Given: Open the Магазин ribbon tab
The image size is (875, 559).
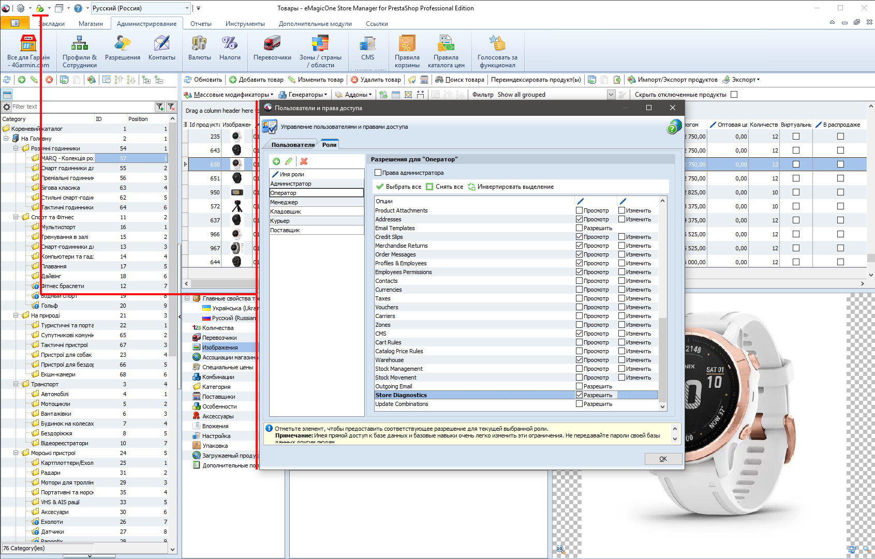Looking at the screenshot, I should pyautogui.click(x=91, y=24).
